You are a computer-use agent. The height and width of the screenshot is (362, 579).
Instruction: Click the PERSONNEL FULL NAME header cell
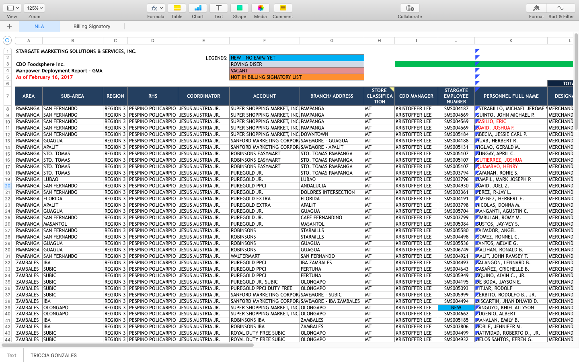pos(511,96)
